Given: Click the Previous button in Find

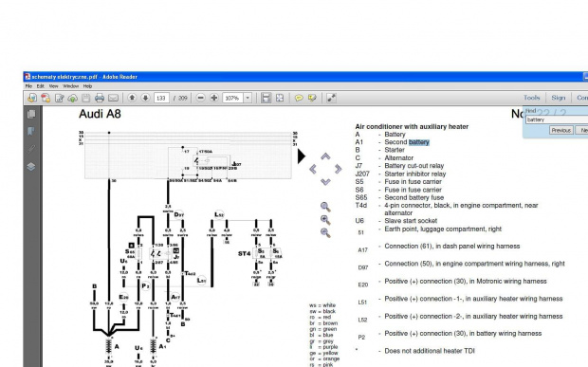Looking at the screenshot, I should point(561,130).
